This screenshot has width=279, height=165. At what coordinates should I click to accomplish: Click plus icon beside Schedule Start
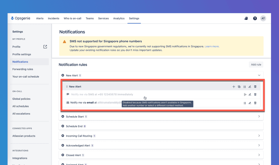tap(63, 116)
